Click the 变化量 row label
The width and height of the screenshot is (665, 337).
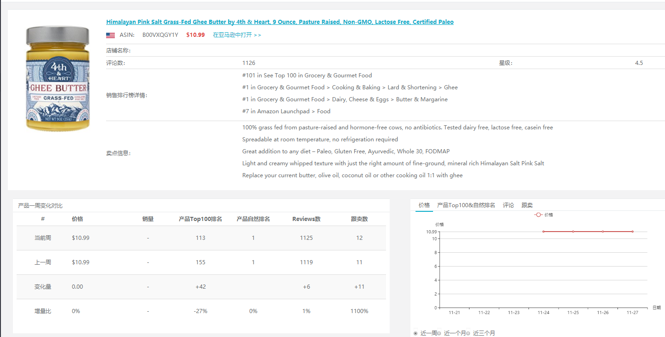pyautogui.click(x=43, y=287)
